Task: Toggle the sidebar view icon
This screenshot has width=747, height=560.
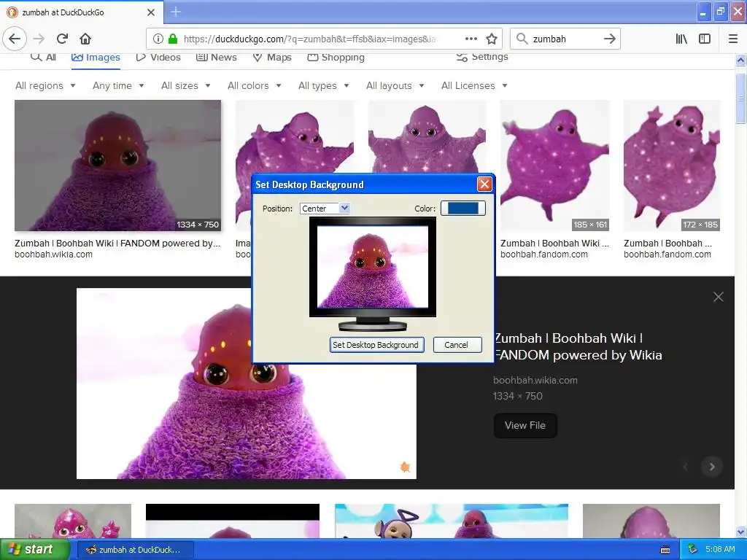Action: point(705,39)
